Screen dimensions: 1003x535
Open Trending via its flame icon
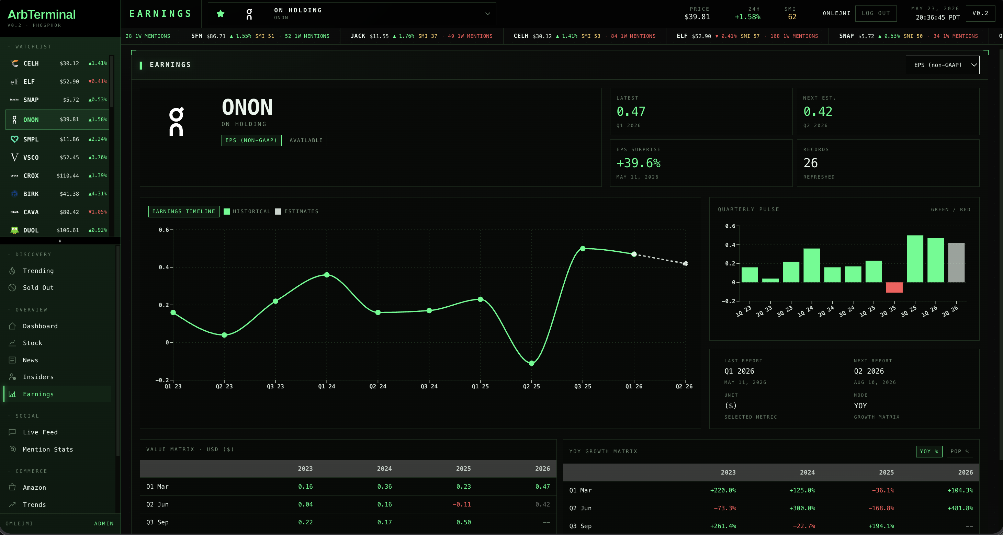coord(12,271)
